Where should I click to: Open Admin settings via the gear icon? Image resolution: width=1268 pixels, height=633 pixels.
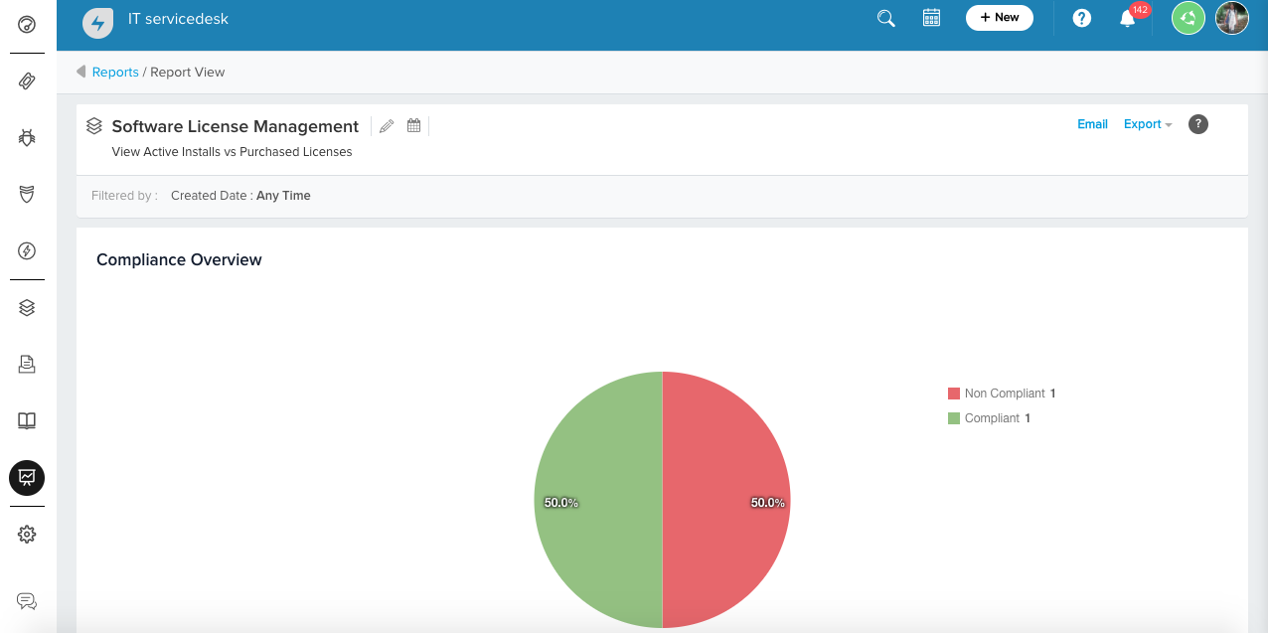coord(27,534)
